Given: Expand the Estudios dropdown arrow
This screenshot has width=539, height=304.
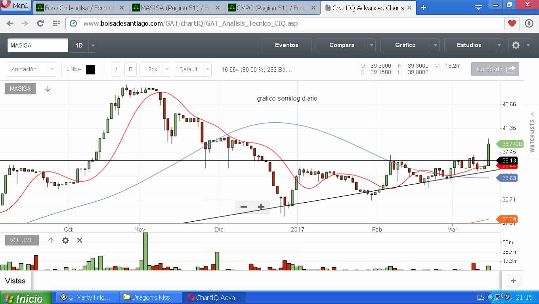Looking at the screenshot, I should [x=499, y=45].
